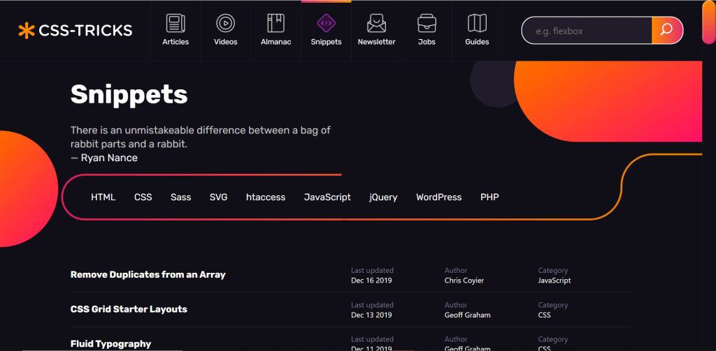
Task: Click the page scrollbar thumb
Action: coord(708,22)
